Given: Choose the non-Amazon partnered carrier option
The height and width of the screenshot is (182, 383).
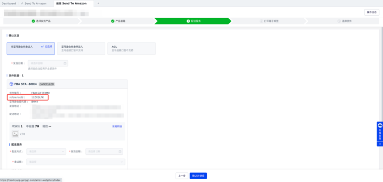Looking at the screenshot, I should pyautogui.click(x=31, y=48).
